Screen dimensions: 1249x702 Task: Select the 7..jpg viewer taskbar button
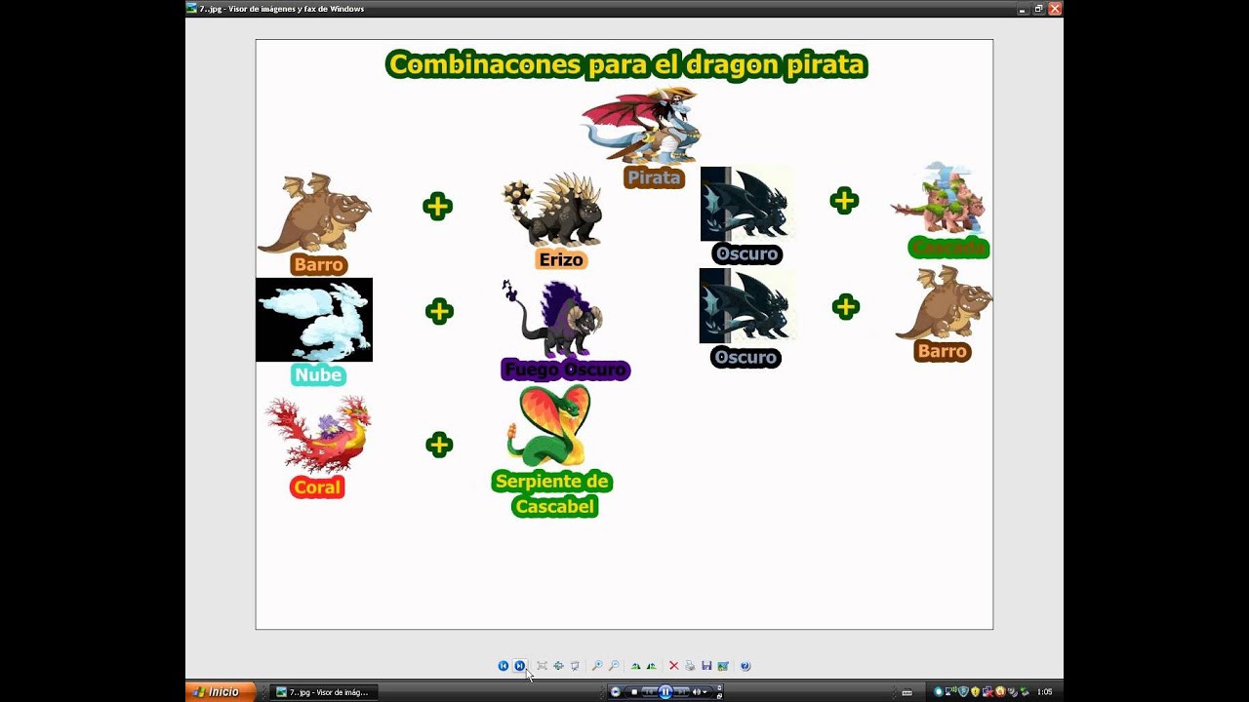[x=323, y=692]
